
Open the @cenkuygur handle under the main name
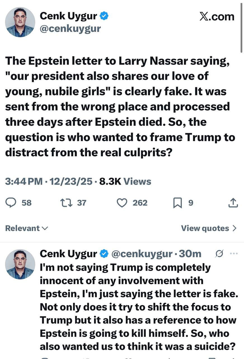70,29
